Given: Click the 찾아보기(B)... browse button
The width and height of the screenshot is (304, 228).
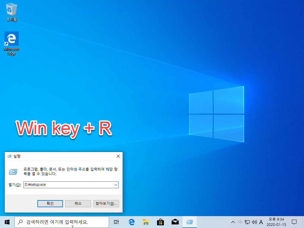Looking at the screenshot, I should (x=106, y=204).
